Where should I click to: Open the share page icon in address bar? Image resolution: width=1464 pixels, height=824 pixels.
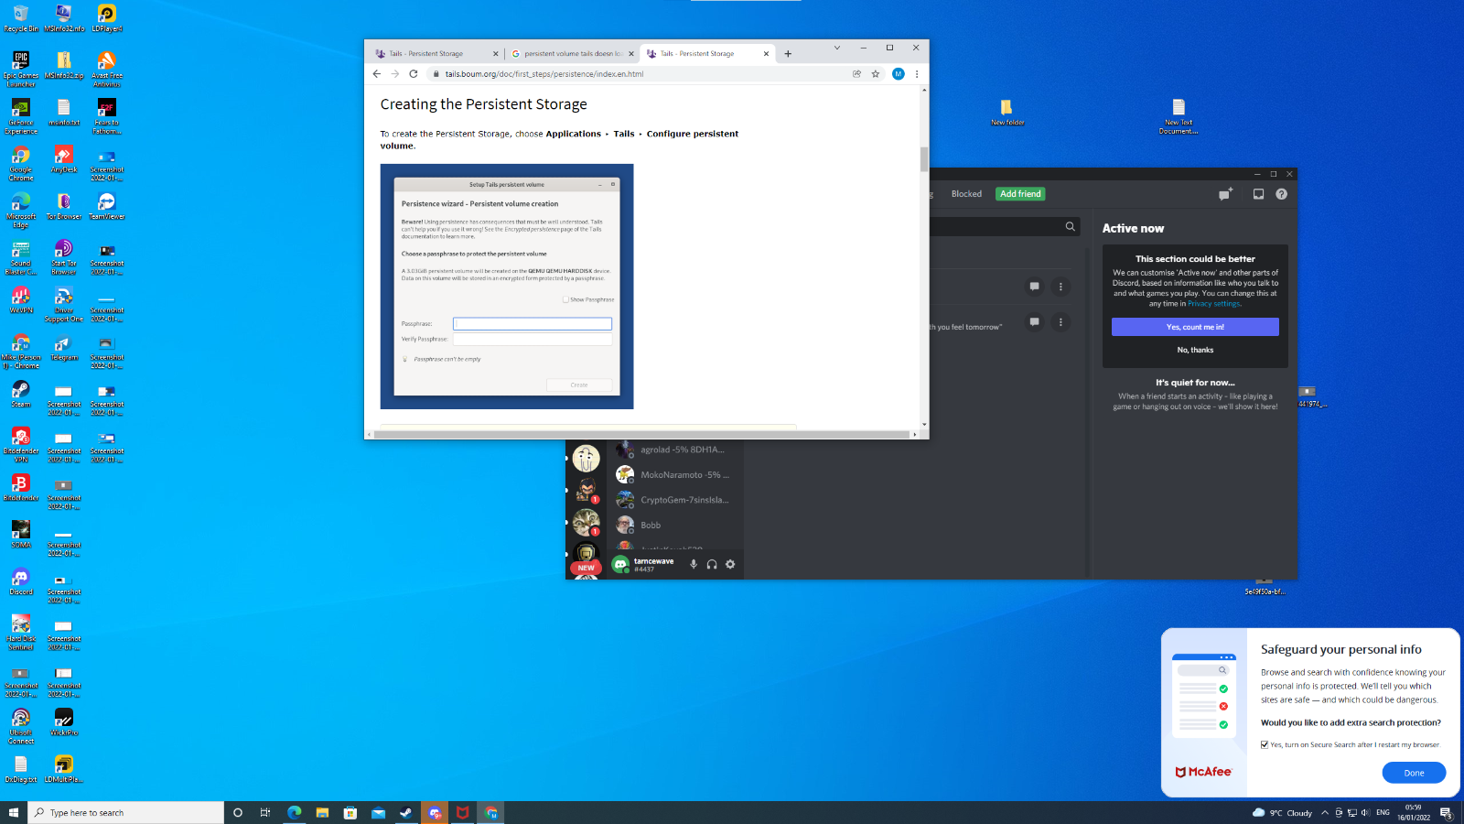coord(857,74)
